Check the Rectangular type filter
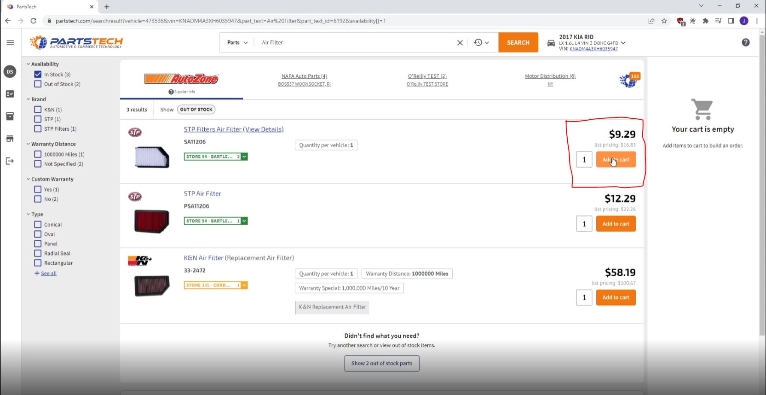 [x=38, y=263]
